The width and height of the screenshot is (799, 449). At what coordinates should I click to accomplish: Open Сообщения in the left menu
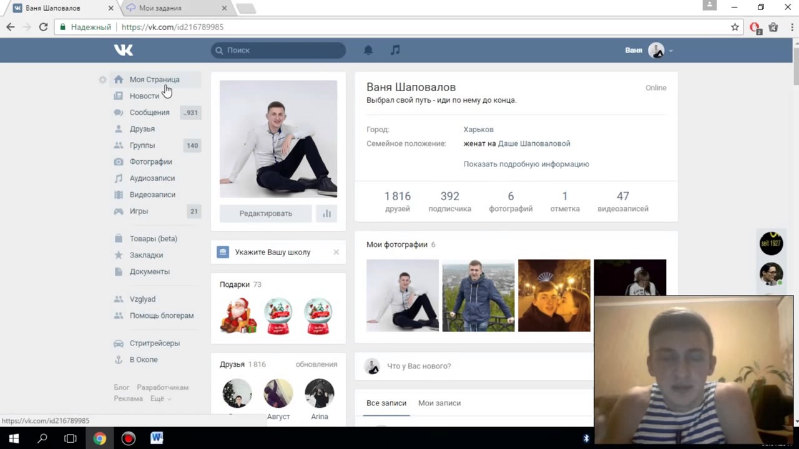click(149, 112)
